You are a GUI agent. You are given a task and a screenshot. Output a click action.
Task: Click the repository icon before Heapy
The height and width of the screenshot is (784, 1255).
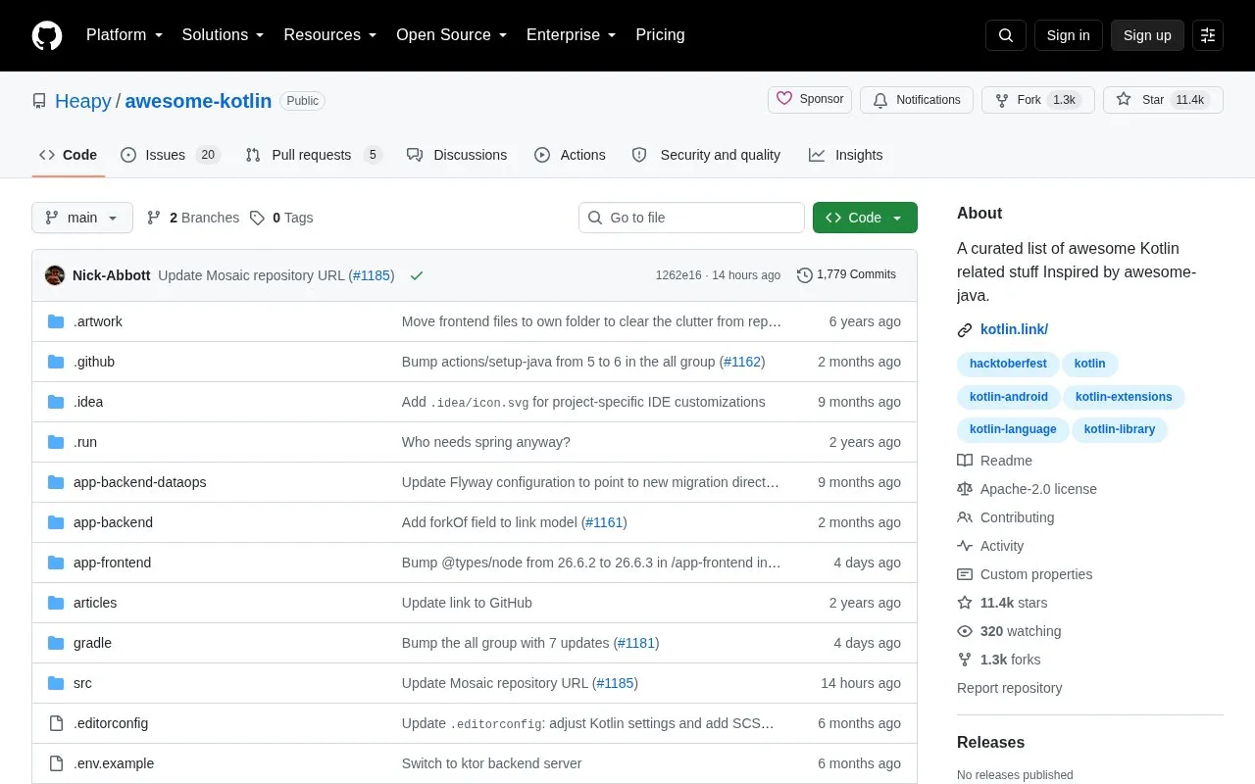pyautogui.click(x=39, y=101)
